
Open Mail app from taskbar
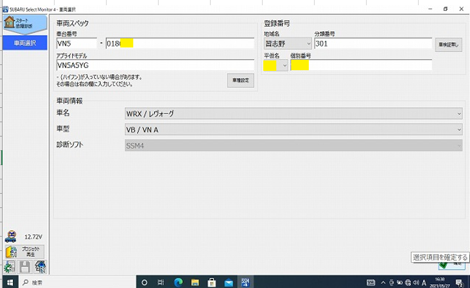click(x=229, y=282)
